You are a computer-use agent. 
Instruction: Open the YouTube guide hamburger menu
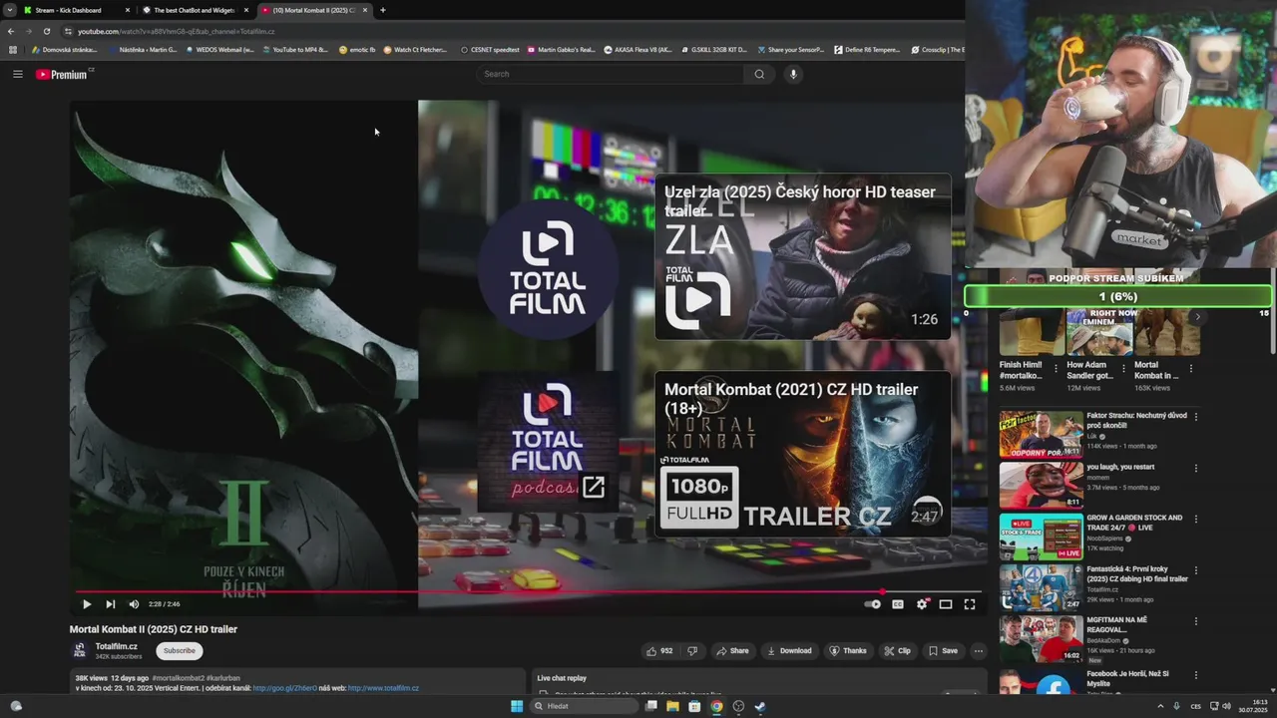coord(17,74)
